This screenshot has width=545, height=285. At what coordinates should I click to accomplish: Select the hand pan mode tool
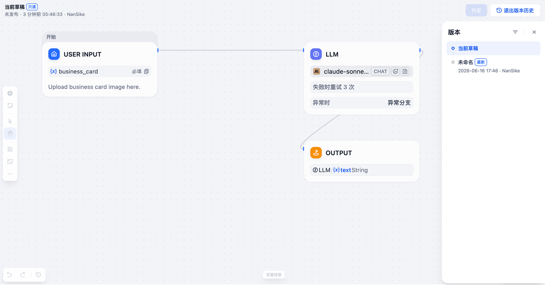pyautogui.click(x=10, y=134)
